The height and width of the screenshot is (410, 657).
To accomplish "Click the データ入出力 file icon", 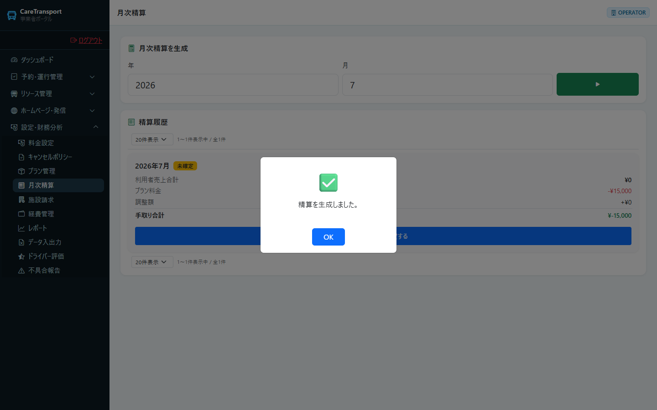I will 21,242.
